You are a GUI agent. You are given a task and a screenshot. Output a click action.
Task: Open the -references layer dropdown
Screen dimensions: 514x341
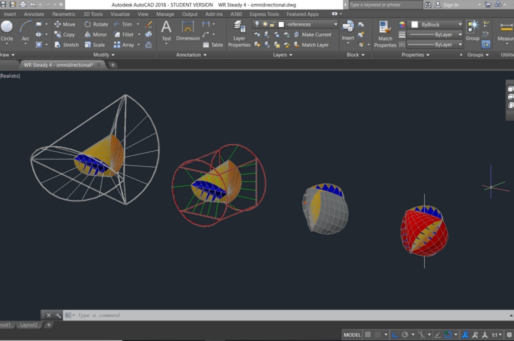[x=335, y=24]
